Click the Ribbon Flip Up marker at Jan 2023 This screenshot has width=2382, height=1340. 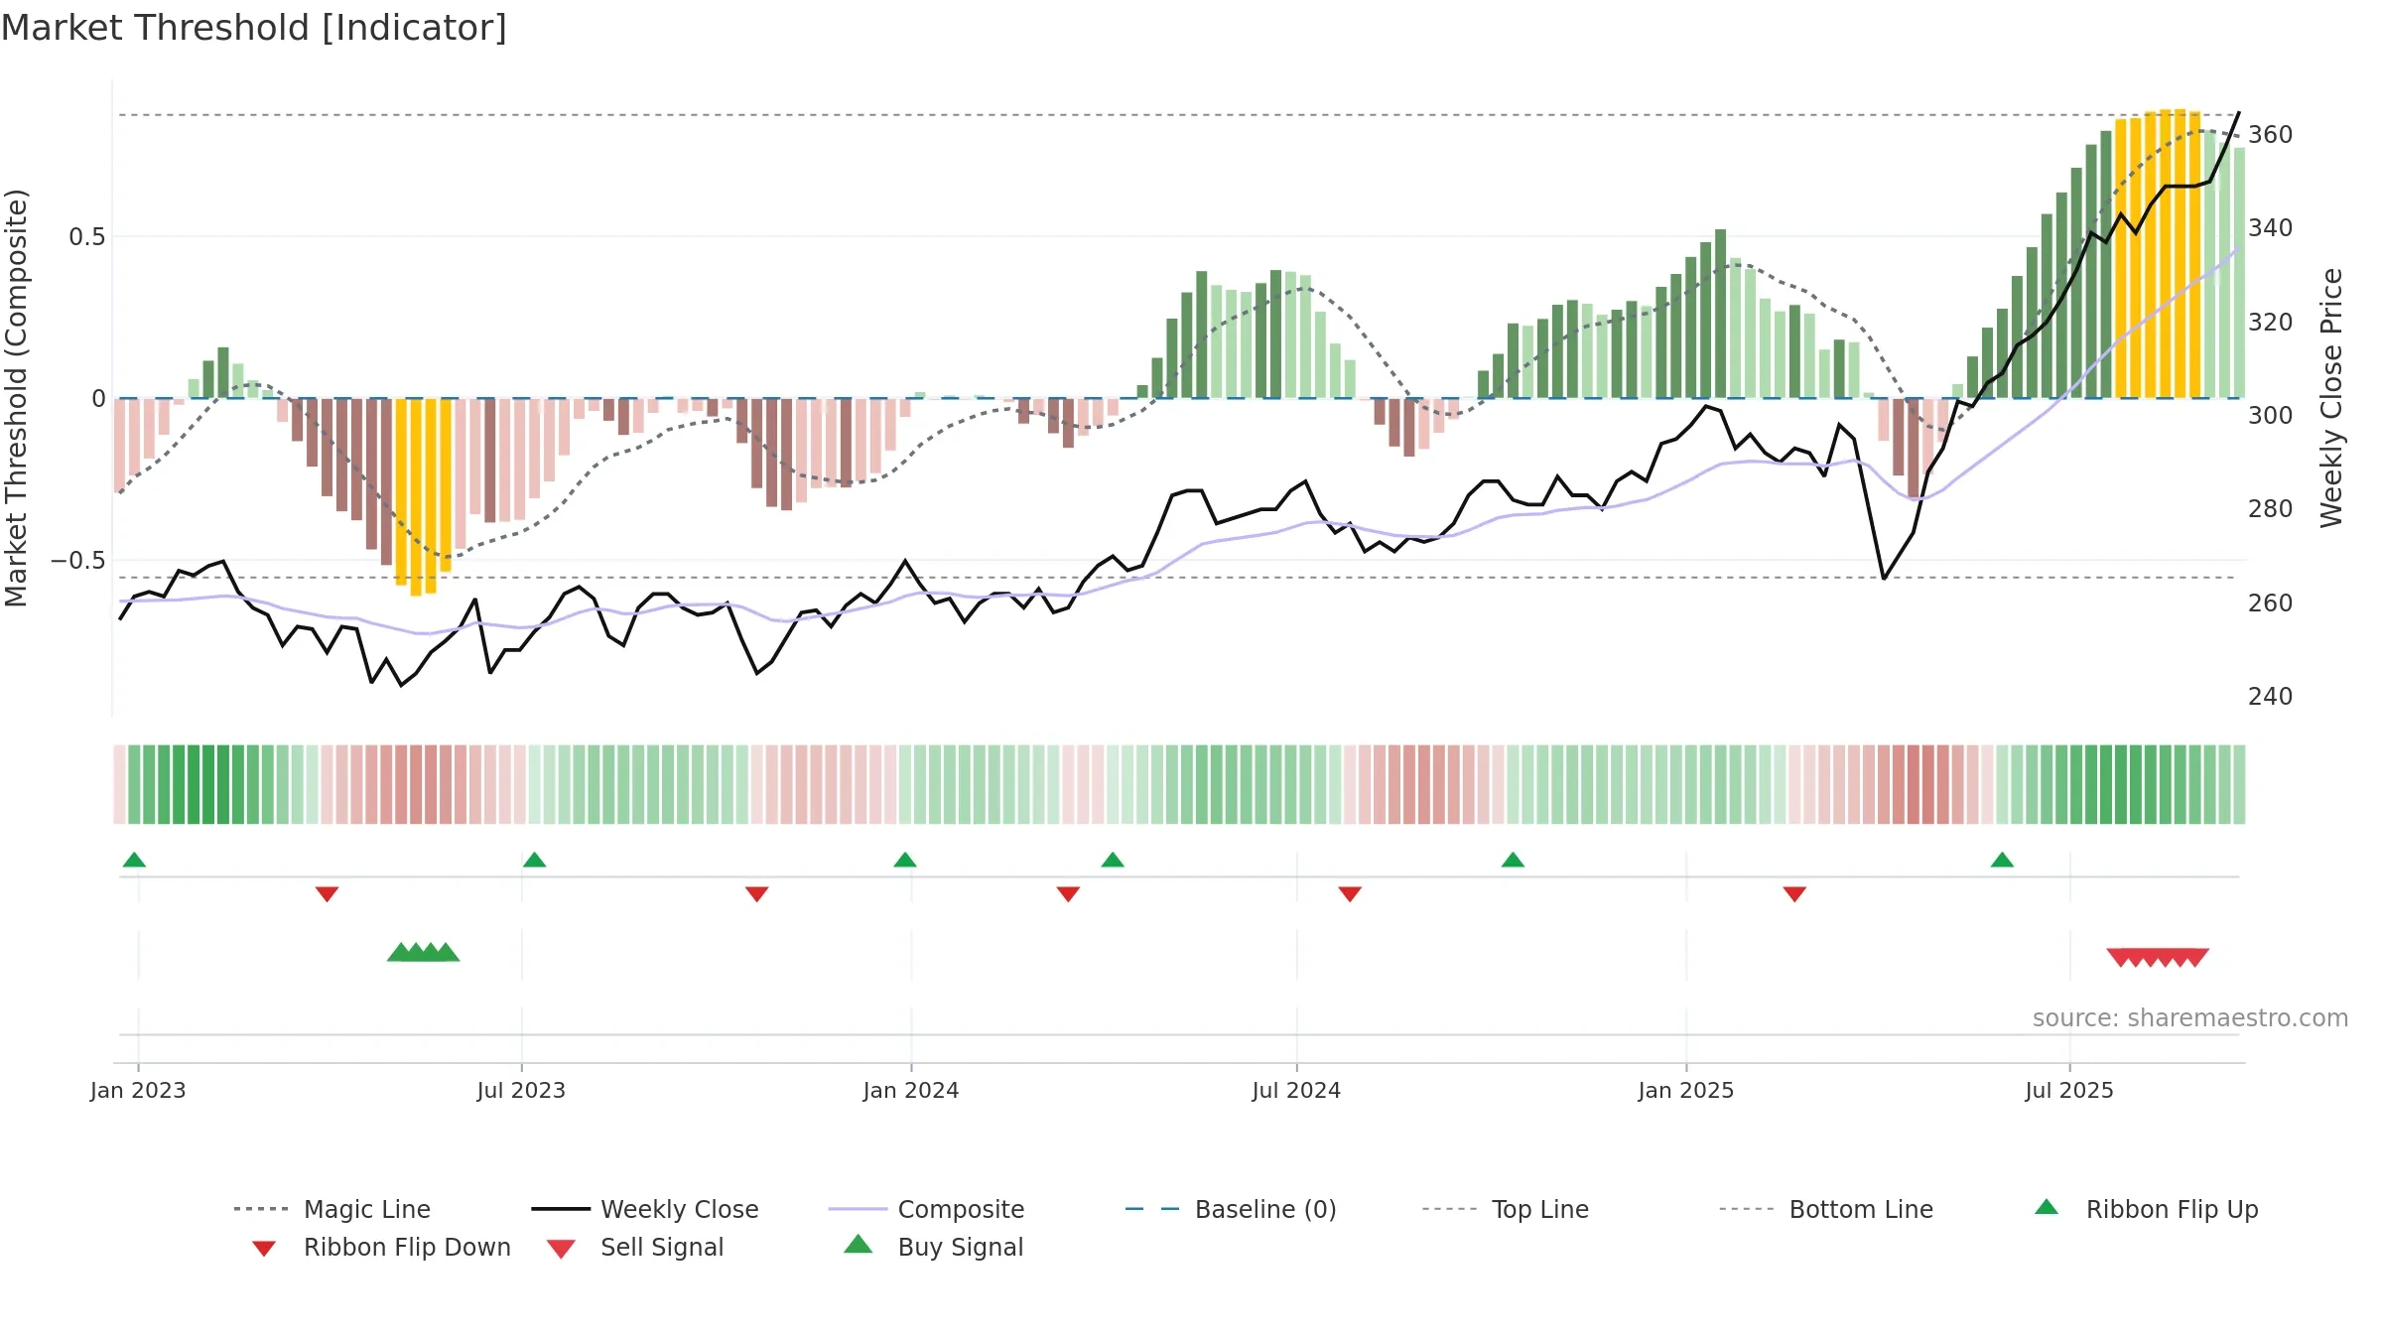pyautogui.click(x=134, y=860)
